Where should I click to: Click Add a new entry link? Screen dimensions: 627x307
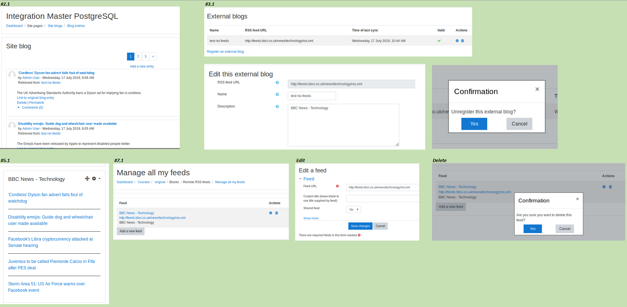pos(142,66)
